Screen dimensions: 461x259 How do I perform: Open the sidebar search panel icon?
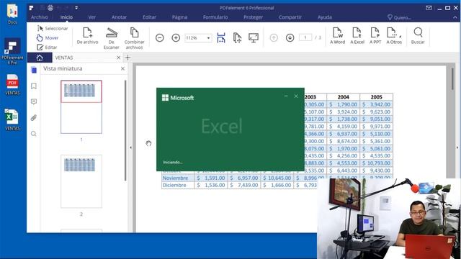pyautogui.click(x=34, y=134)
